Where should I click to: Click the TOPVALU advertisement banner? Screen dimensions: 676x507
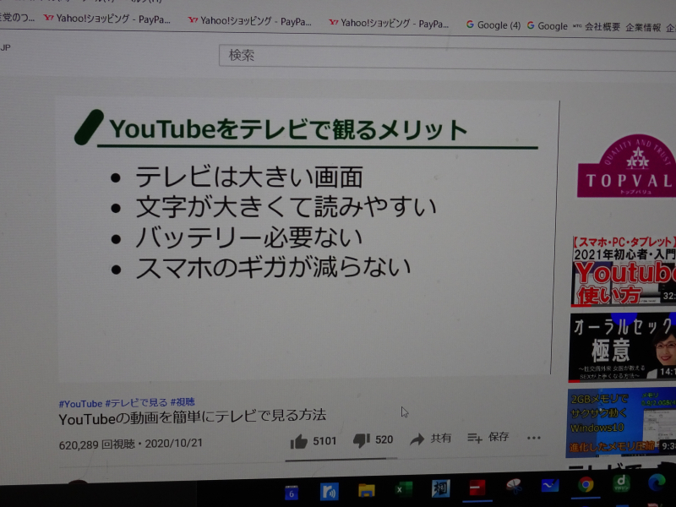pyautogui.click(x=626, y=166)
